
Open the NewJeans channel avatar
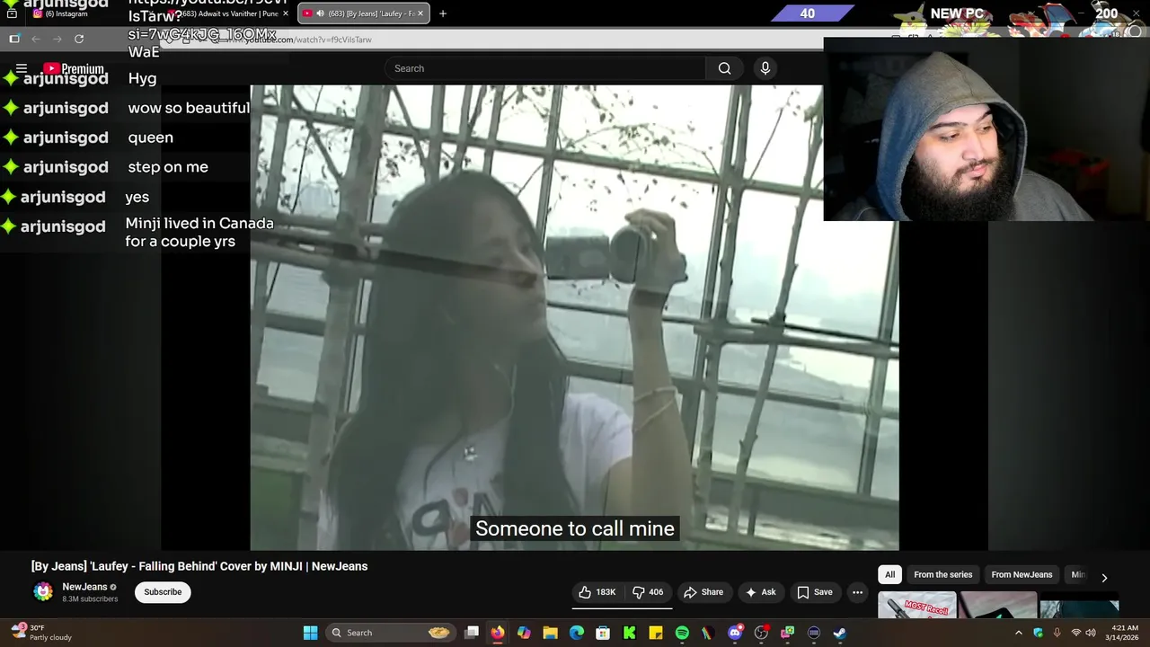tap(43, 591)
